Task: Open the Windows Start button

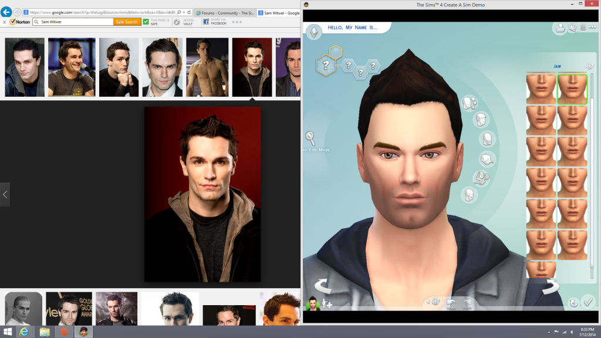Action: click(7, 332)
